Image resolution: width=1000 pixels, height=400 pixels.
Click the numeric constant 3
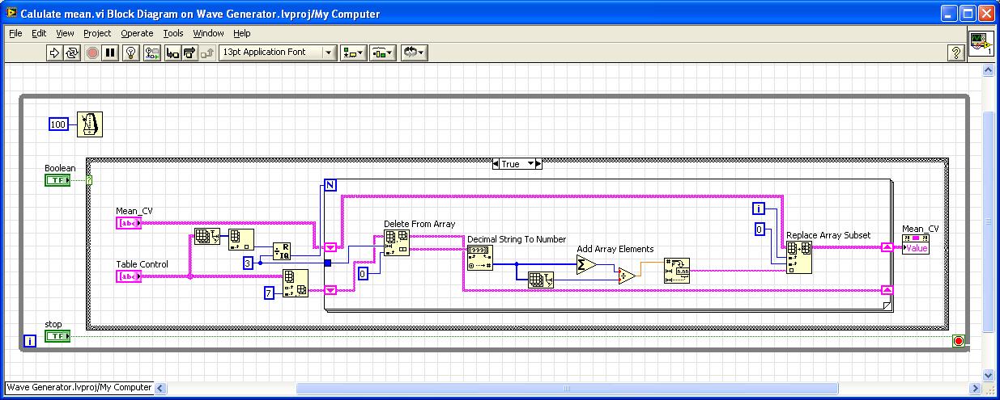click(x=250, y=263)
